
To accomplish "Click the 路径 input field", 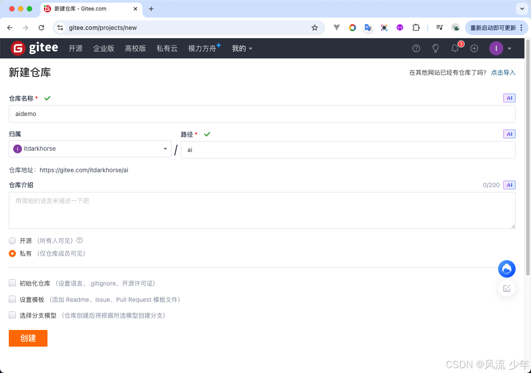I will pos(348,150).
